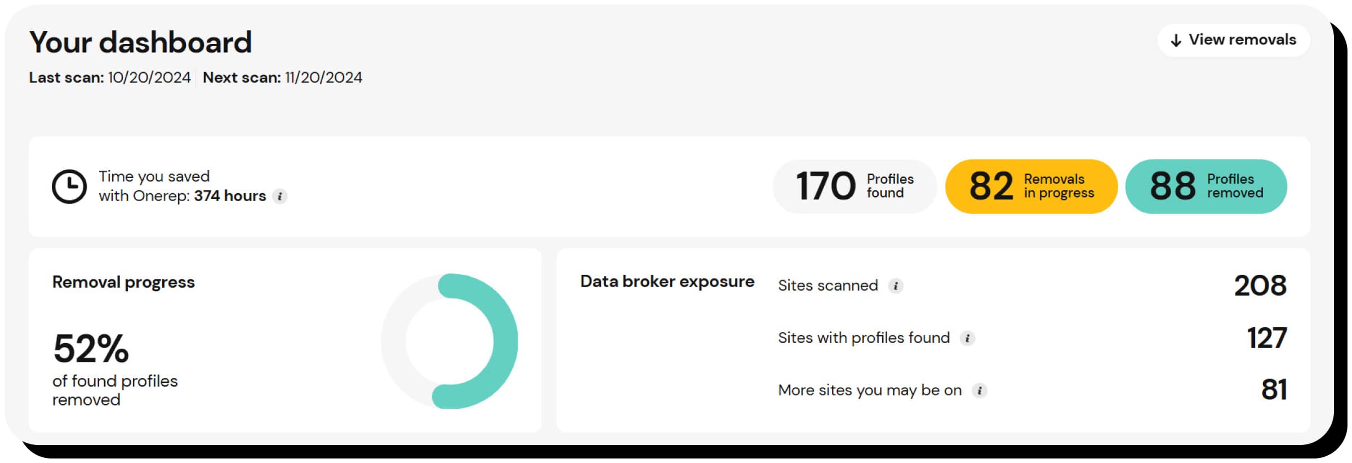The image size is (1352, 463).
Task: Open info icon beside 374 hours
Action: tap(280, 196)
